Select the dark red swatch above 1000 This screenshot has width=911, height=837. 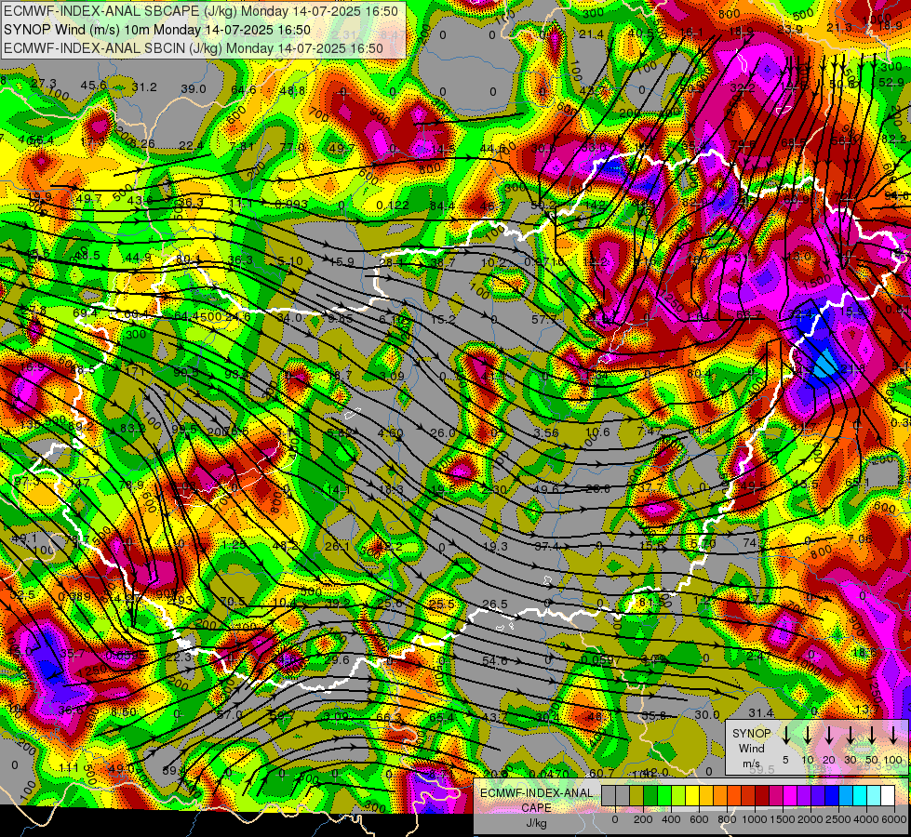point(762,796)
